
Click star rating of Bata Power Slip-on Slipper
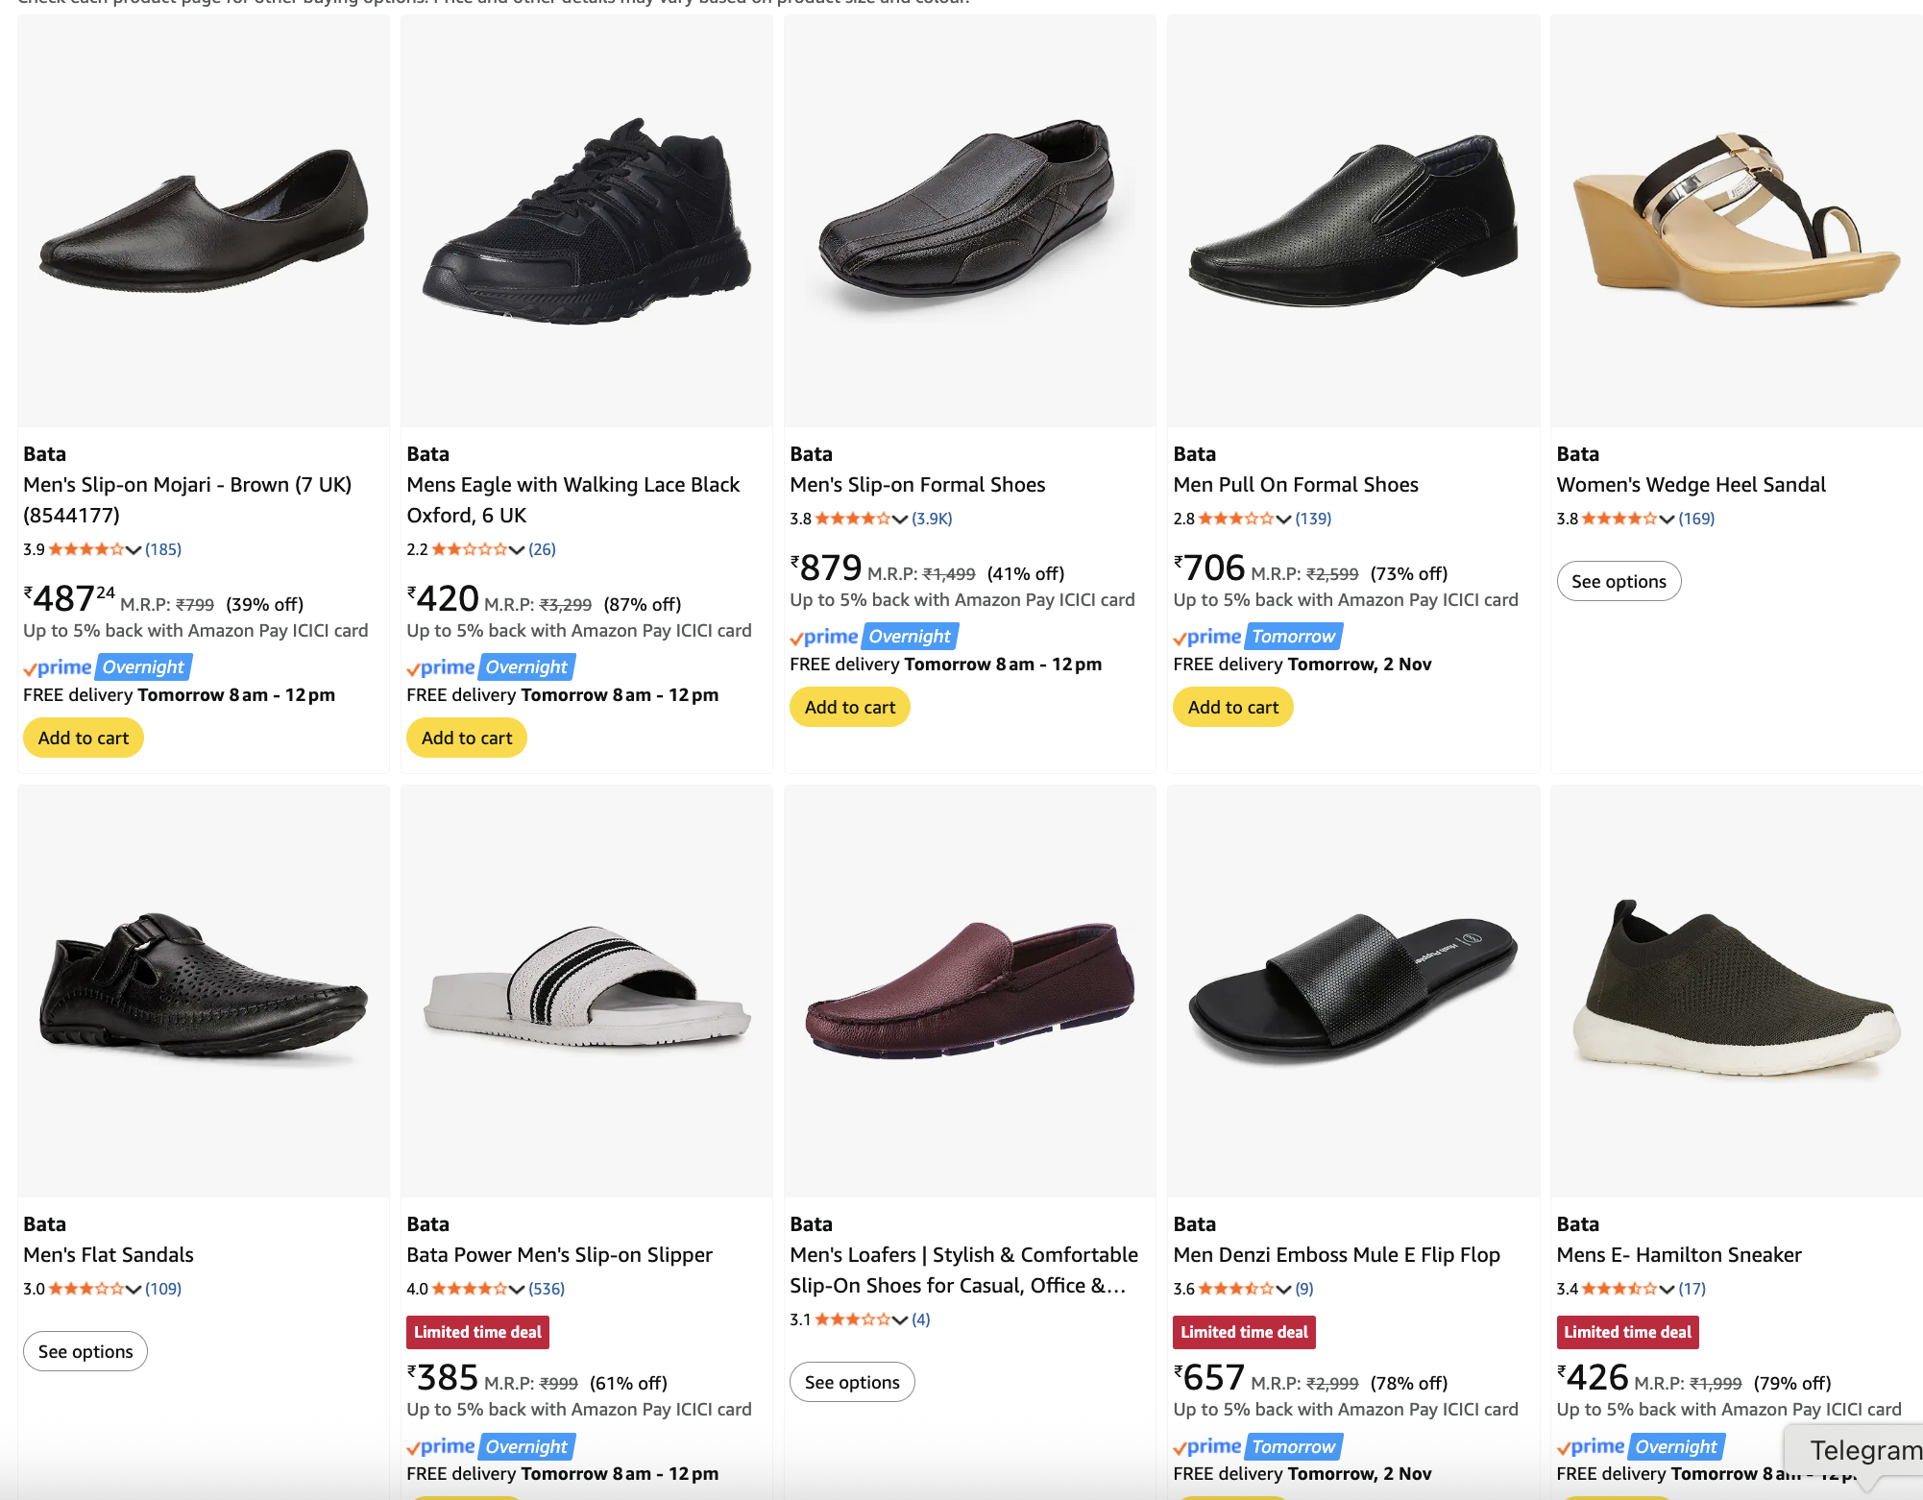click(469, 1289)
